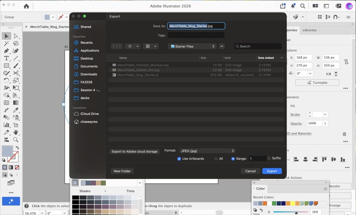The image size is (356, 215).
Task: Click the AI assistant sparkle button
Action: click(x=11, y=201)
